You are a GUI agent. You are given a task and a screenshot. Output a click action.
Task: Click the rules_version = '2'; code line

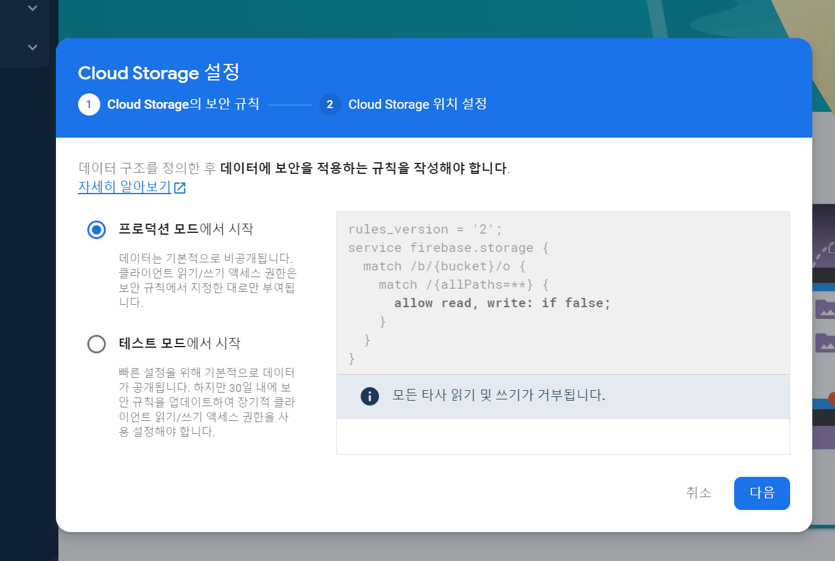[x=425, y=229]
